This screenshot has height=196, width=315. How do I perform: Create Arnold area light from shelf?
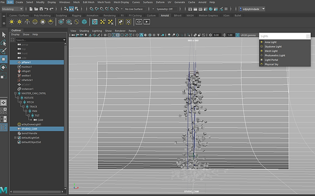click(x=12, y=21)
